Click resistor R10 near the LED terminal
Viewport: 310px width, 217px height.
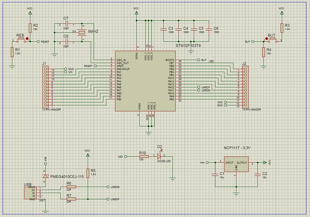pos(144,156)
